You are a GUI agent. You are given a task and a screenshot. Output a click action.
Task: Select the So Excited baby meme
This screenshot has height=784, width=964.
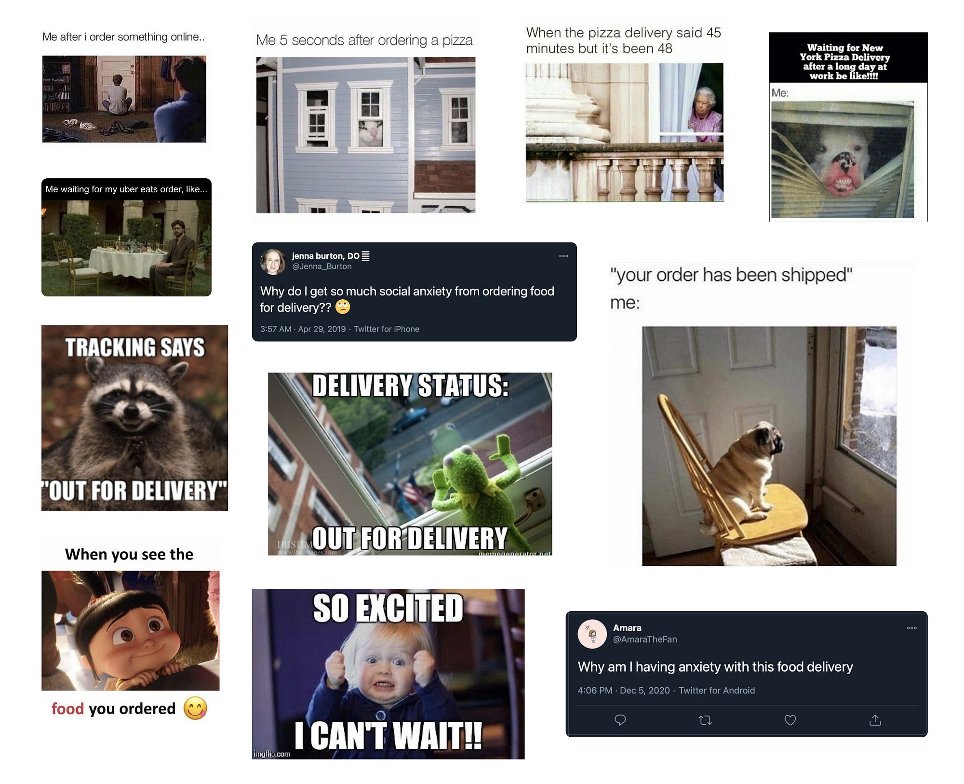tap(388, 674)
